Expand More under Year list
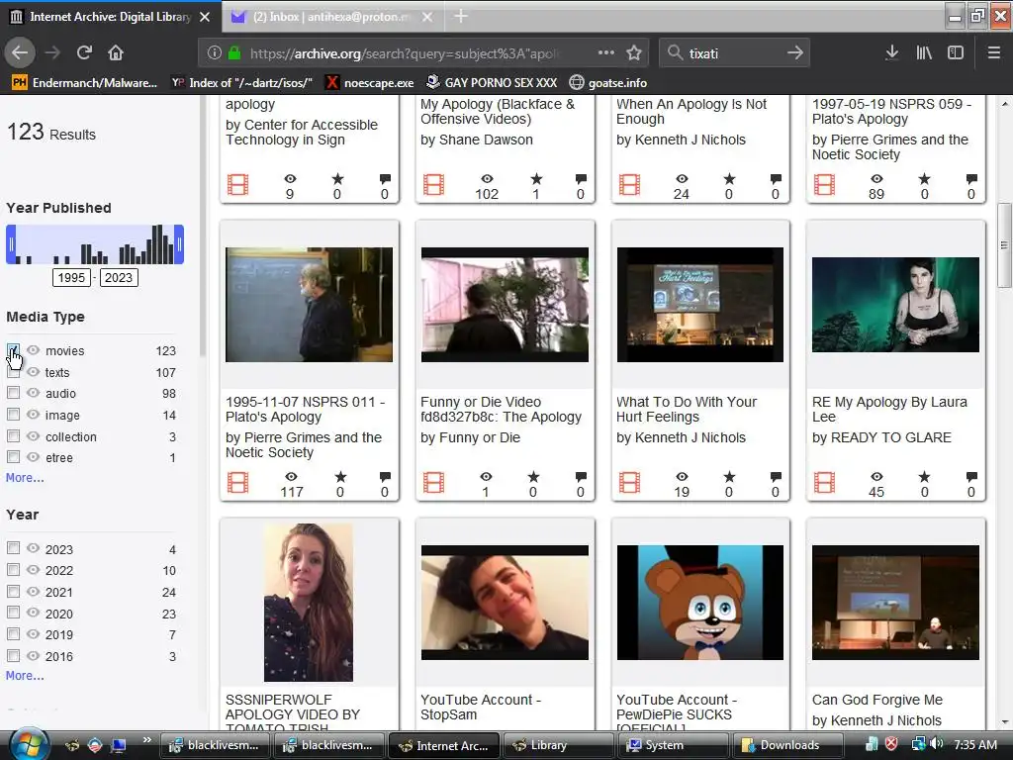The width and height of the screenshot is (1013, 760). 25,675
